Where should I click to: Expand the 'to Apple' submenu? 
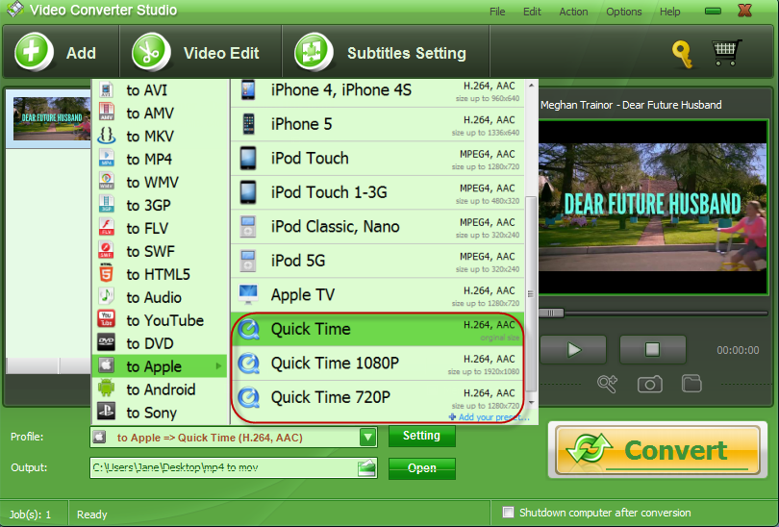159,366
